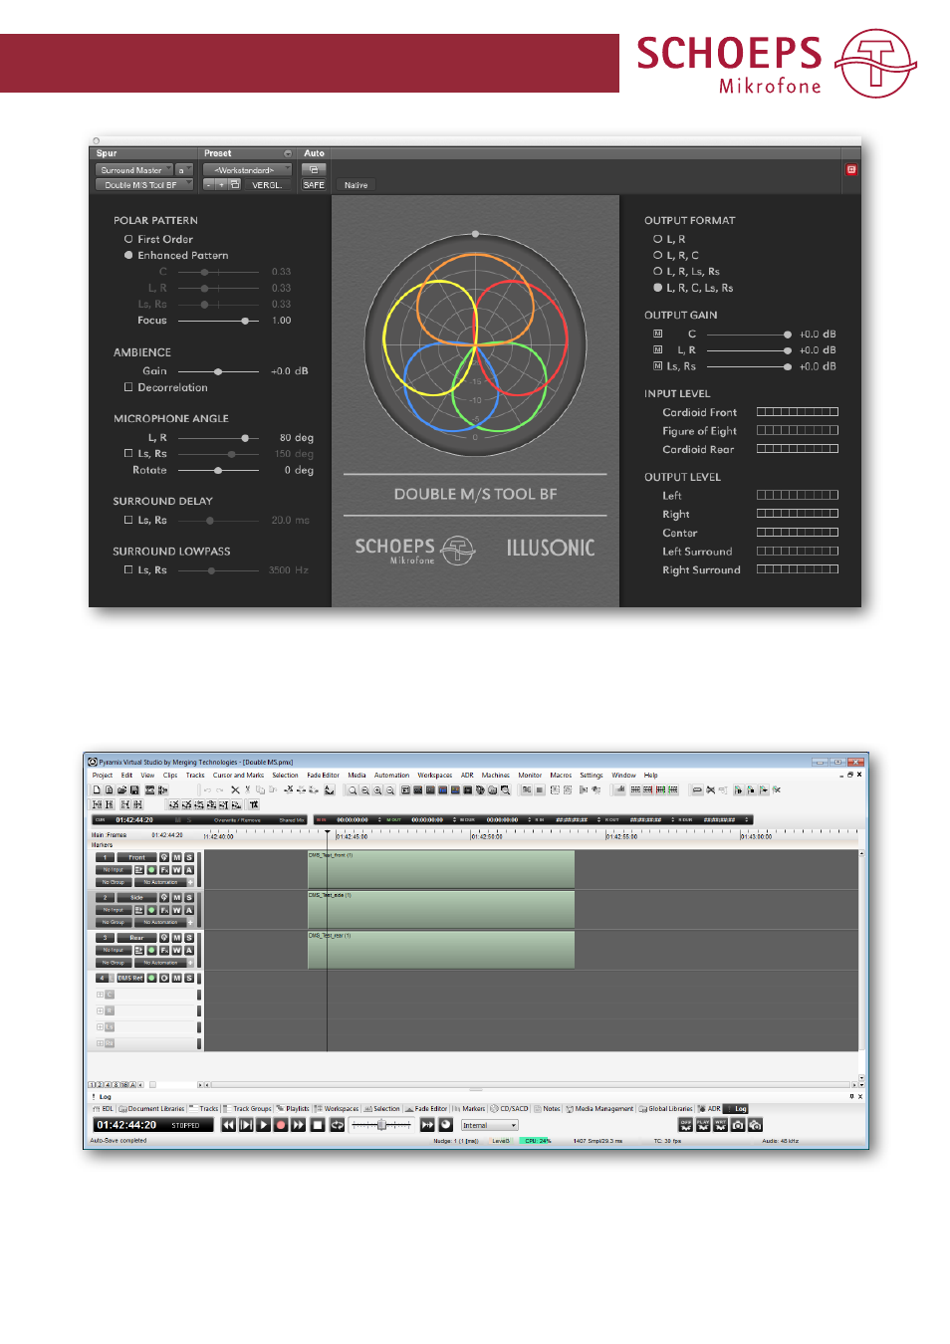Select the L, R output format
The height and width of the screenshot is (1344, 950).
pyautogui.click(x=657, y=239)
